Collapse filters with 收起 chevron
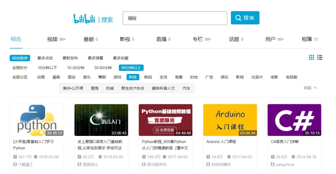The image size is (336, 174). [x=310, y=88]
